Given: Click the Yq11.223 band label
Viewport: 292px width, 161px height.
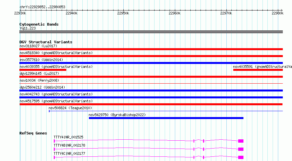Looking at the screenshot, I should tap(28, 28).
